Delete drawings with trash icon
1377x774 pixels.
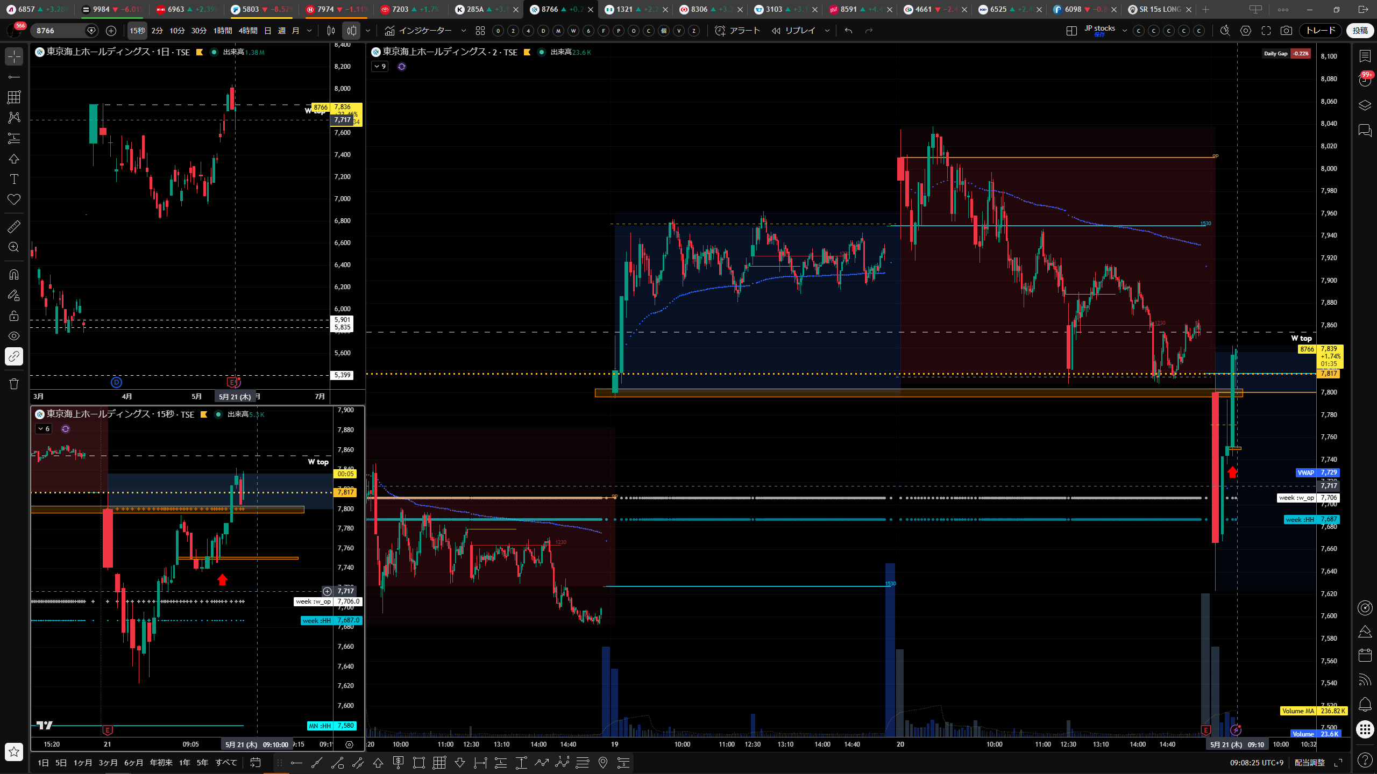point(14,383)
